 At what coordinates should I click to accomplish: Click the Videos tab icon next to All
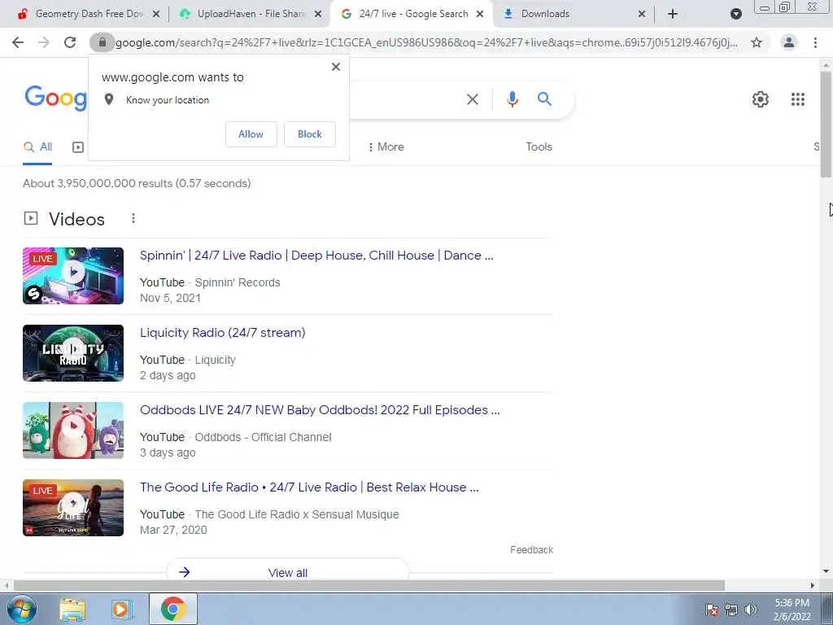[x=78, y=147]
